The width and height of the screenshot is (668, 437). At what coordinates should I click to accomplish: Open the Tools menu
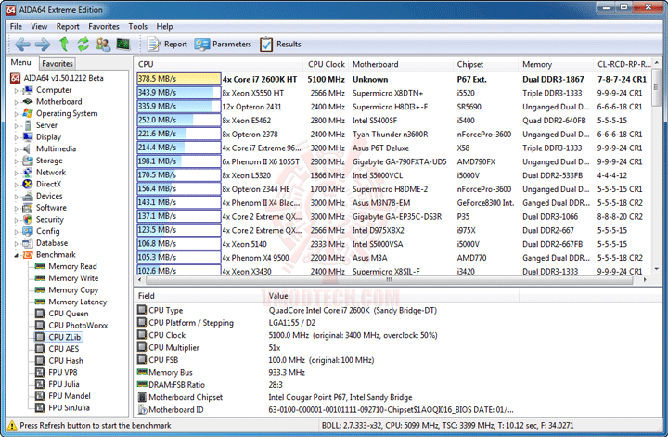pyautogui.click(x=137, y=27)
